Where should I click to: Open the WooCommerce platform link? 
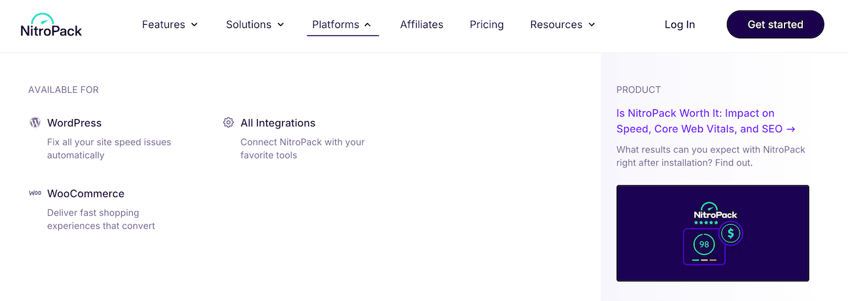click(86, 194)
